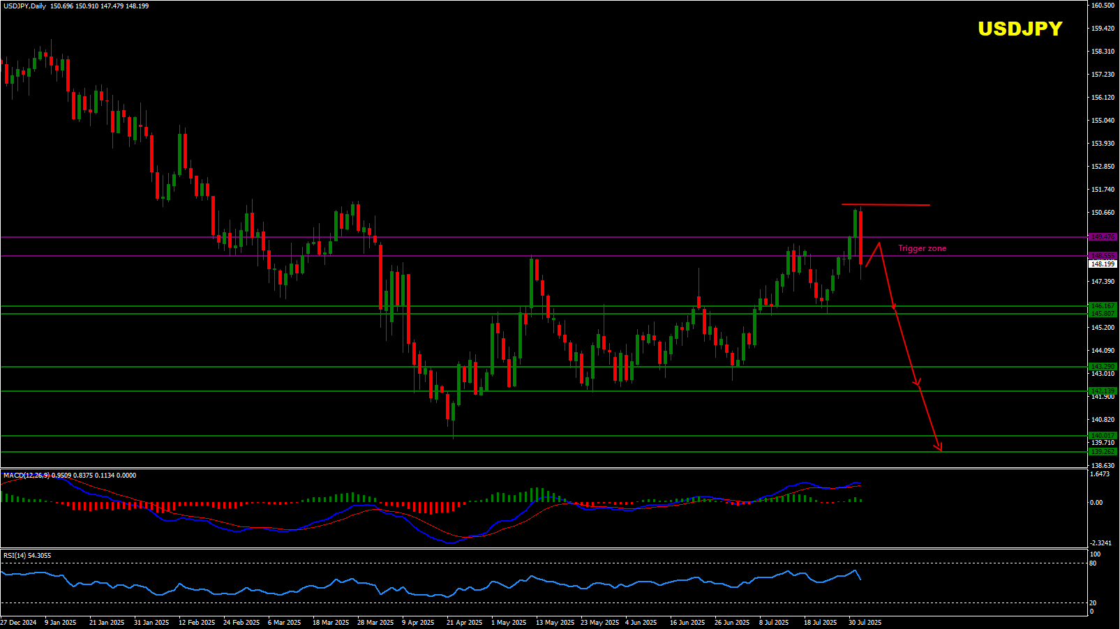This screenshot has height=629, width=1120.
Task: Click the USDJPY,Daily symbol header text
Action: click(x=24, y=6)
